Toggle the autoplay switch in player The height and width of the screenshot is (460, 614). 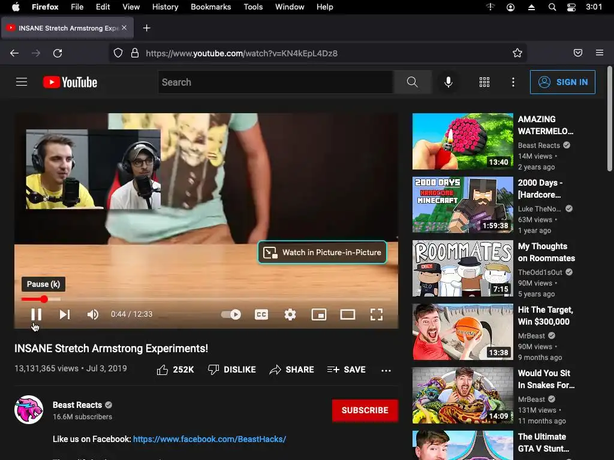point(231,314)
